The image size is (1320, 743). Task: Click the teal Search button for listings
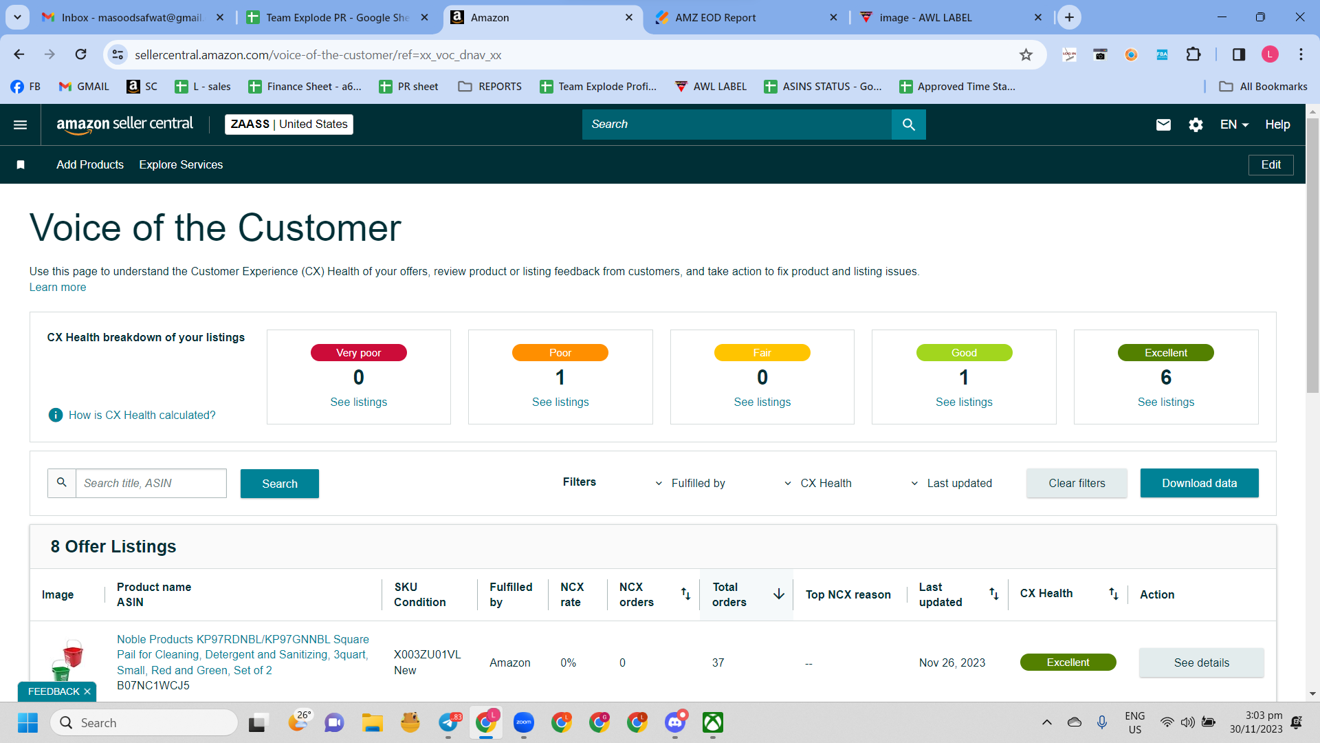pos(280,484)
